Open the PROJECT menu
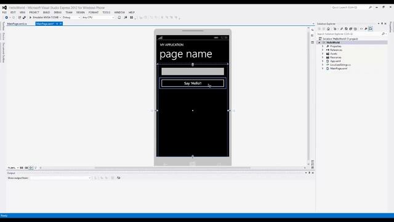 click(34, 12)
